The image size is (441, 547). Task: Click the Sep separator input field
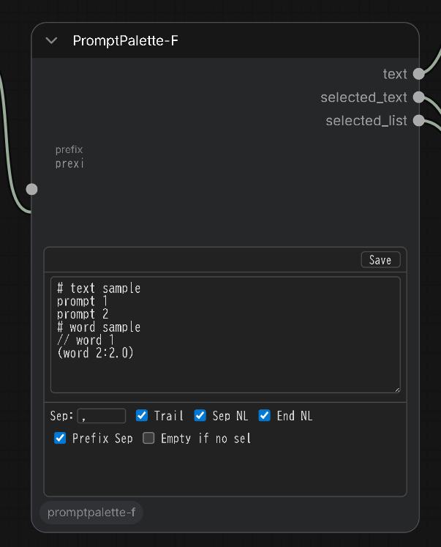pyautogui.click(x=102, y=416)
